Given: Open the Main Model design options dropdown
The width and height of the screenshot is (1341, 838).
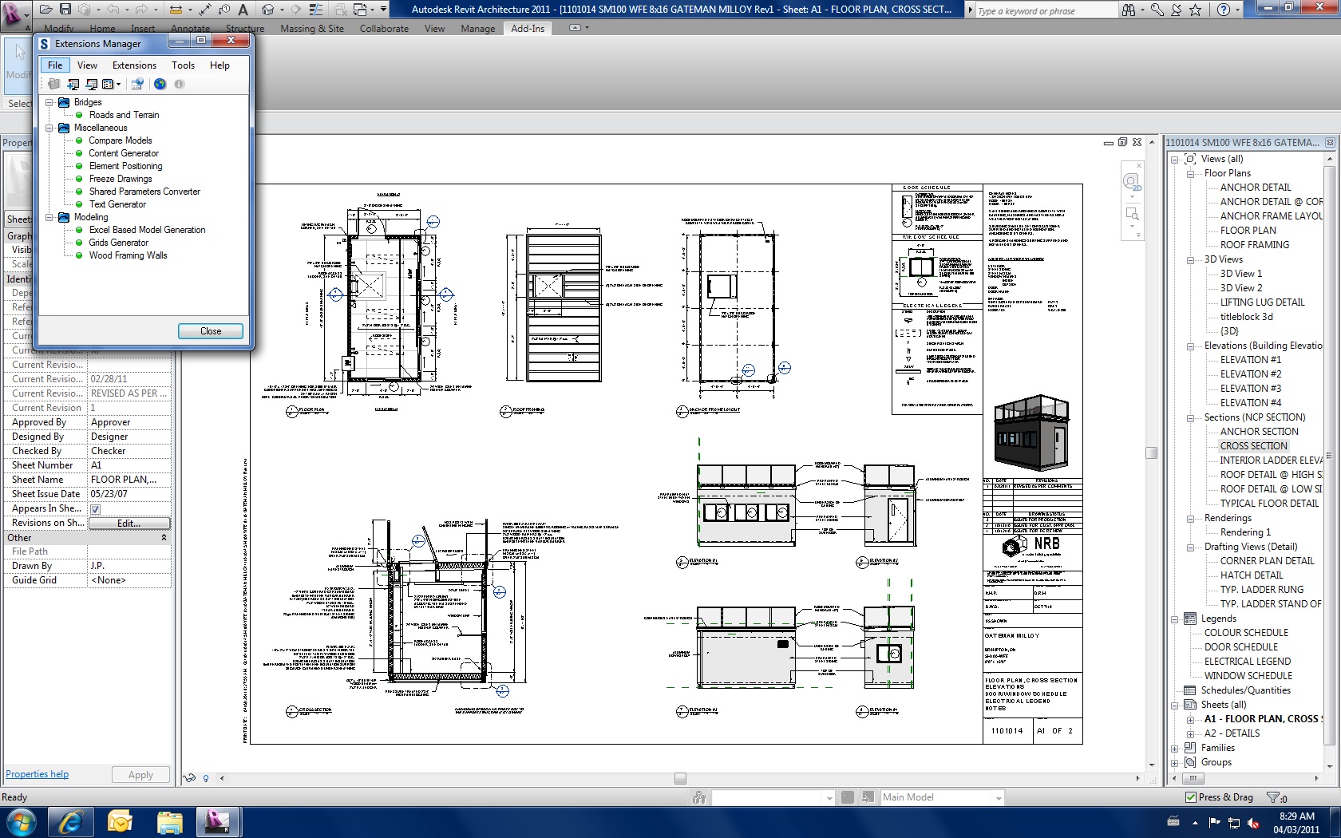Looking at the screenshot, I should pos(998,797).
